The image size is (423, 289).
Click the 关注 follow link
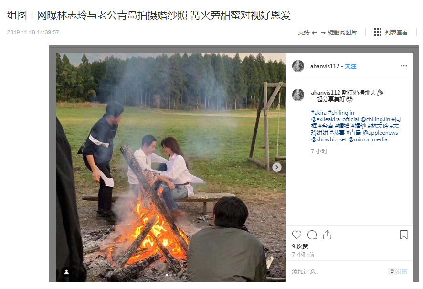pos(350,66)
